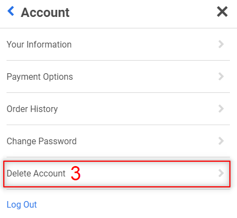Screen dimensions: 237x218
Task: Log Out of the account
Action: [22, 204]
